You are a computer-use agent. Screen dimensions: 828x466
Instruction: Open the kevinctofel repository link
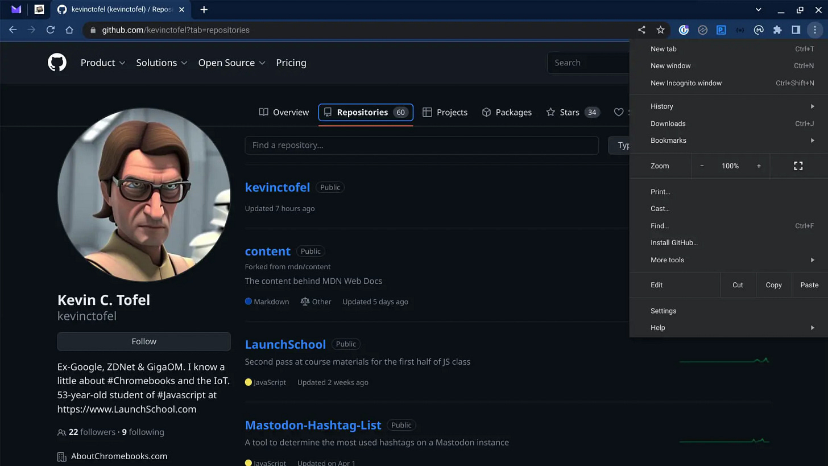pyautogui.click(x=278, y=187)
